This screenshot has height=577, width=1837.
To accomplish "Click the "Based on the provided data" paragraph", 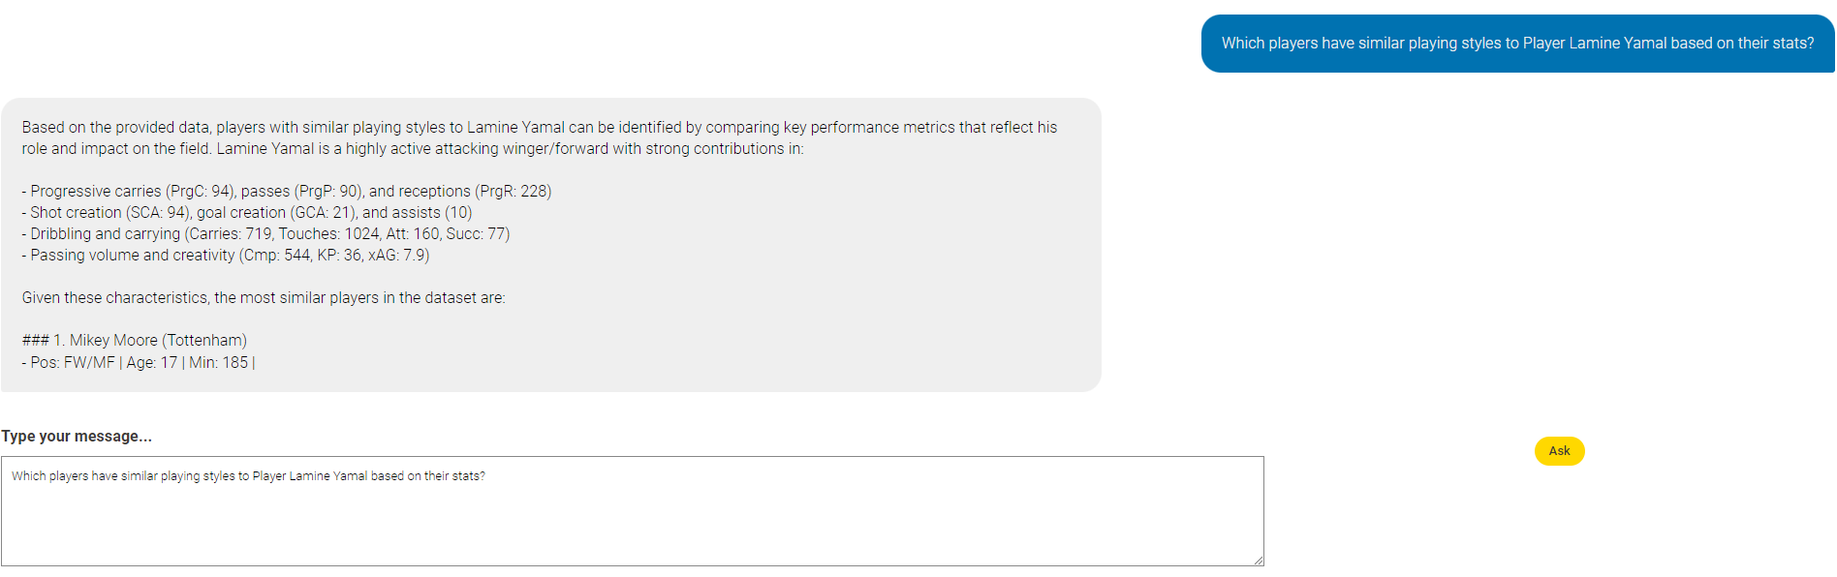I will click(540, 138).
